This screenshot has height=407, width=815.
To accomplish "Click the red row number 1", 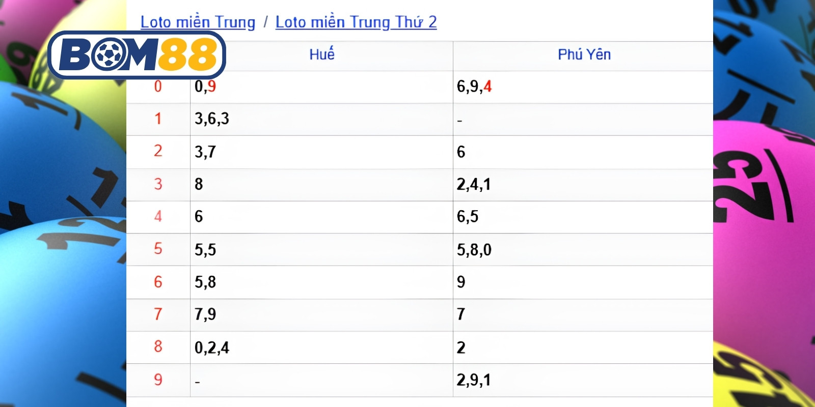I will coord(158,119).
